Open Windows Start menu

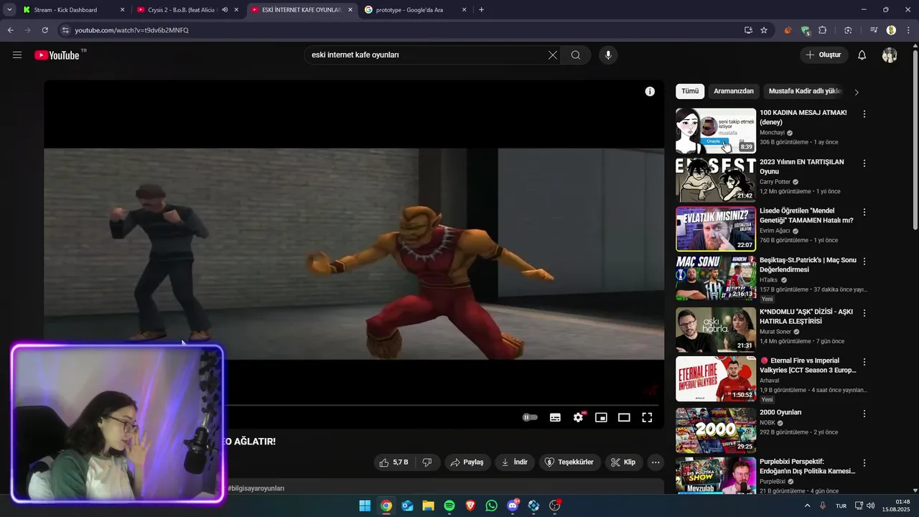click(365, 506)
